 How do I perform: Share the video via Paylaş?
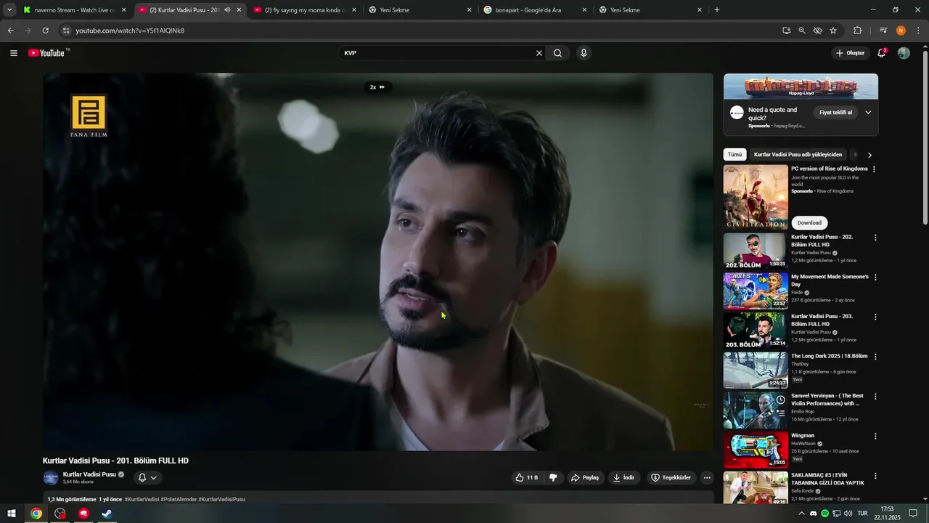coord(585,477)
